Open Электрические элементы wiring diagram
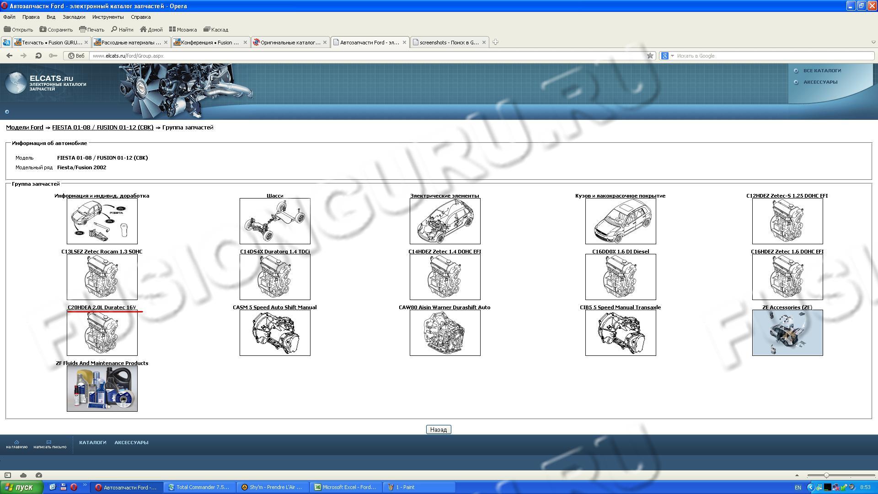878x494 pixels. tap(445, 221)
